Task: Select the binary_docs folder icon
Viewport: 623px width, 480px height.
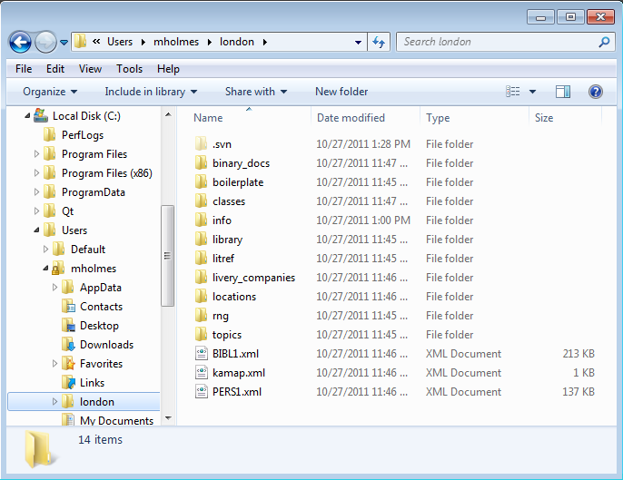Action: (201, 162)
